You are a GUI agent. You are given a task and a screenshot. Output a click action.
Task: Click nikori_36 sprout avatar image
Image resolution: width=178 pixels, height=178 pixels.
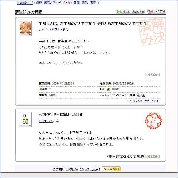click(25, 119)
